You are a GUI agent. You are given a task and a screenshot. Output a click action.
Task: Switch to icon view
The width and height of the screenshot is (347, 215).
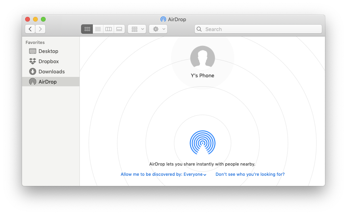pyautogui.click(x=87, y=29)
